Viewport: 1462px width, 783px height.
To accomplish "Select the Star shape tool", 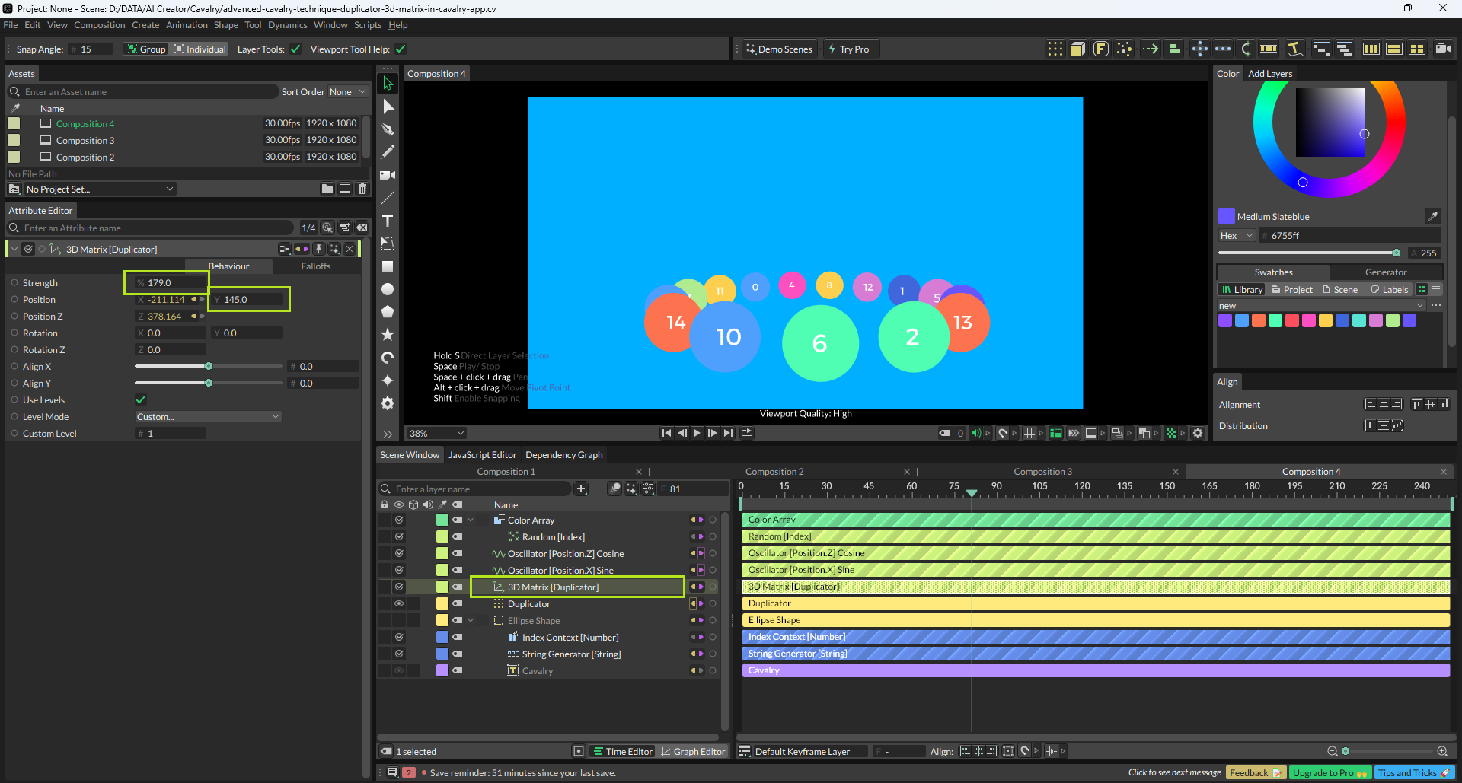I will tap(388, 335).
